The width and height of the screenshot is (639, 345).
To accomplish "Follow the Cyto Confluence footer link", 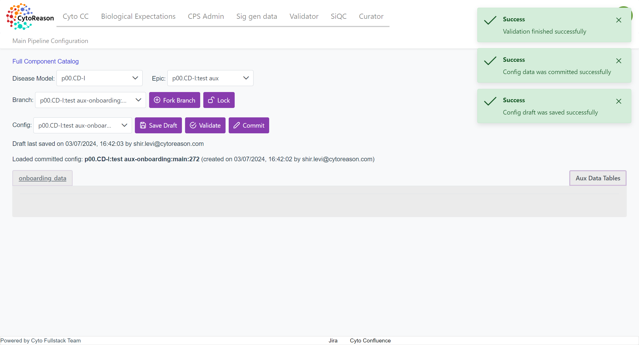I will [370, 341].
